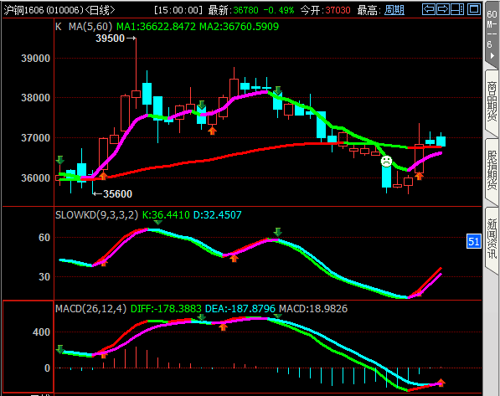Click the green down arrow at the MACD panel's left edge

click(60, 349)
